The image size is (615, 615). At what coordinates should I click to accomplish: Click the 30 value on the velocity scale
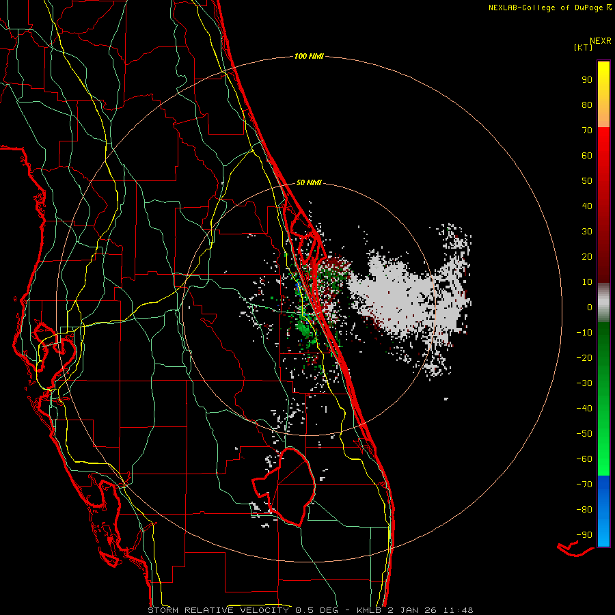[x=587, y=232]
